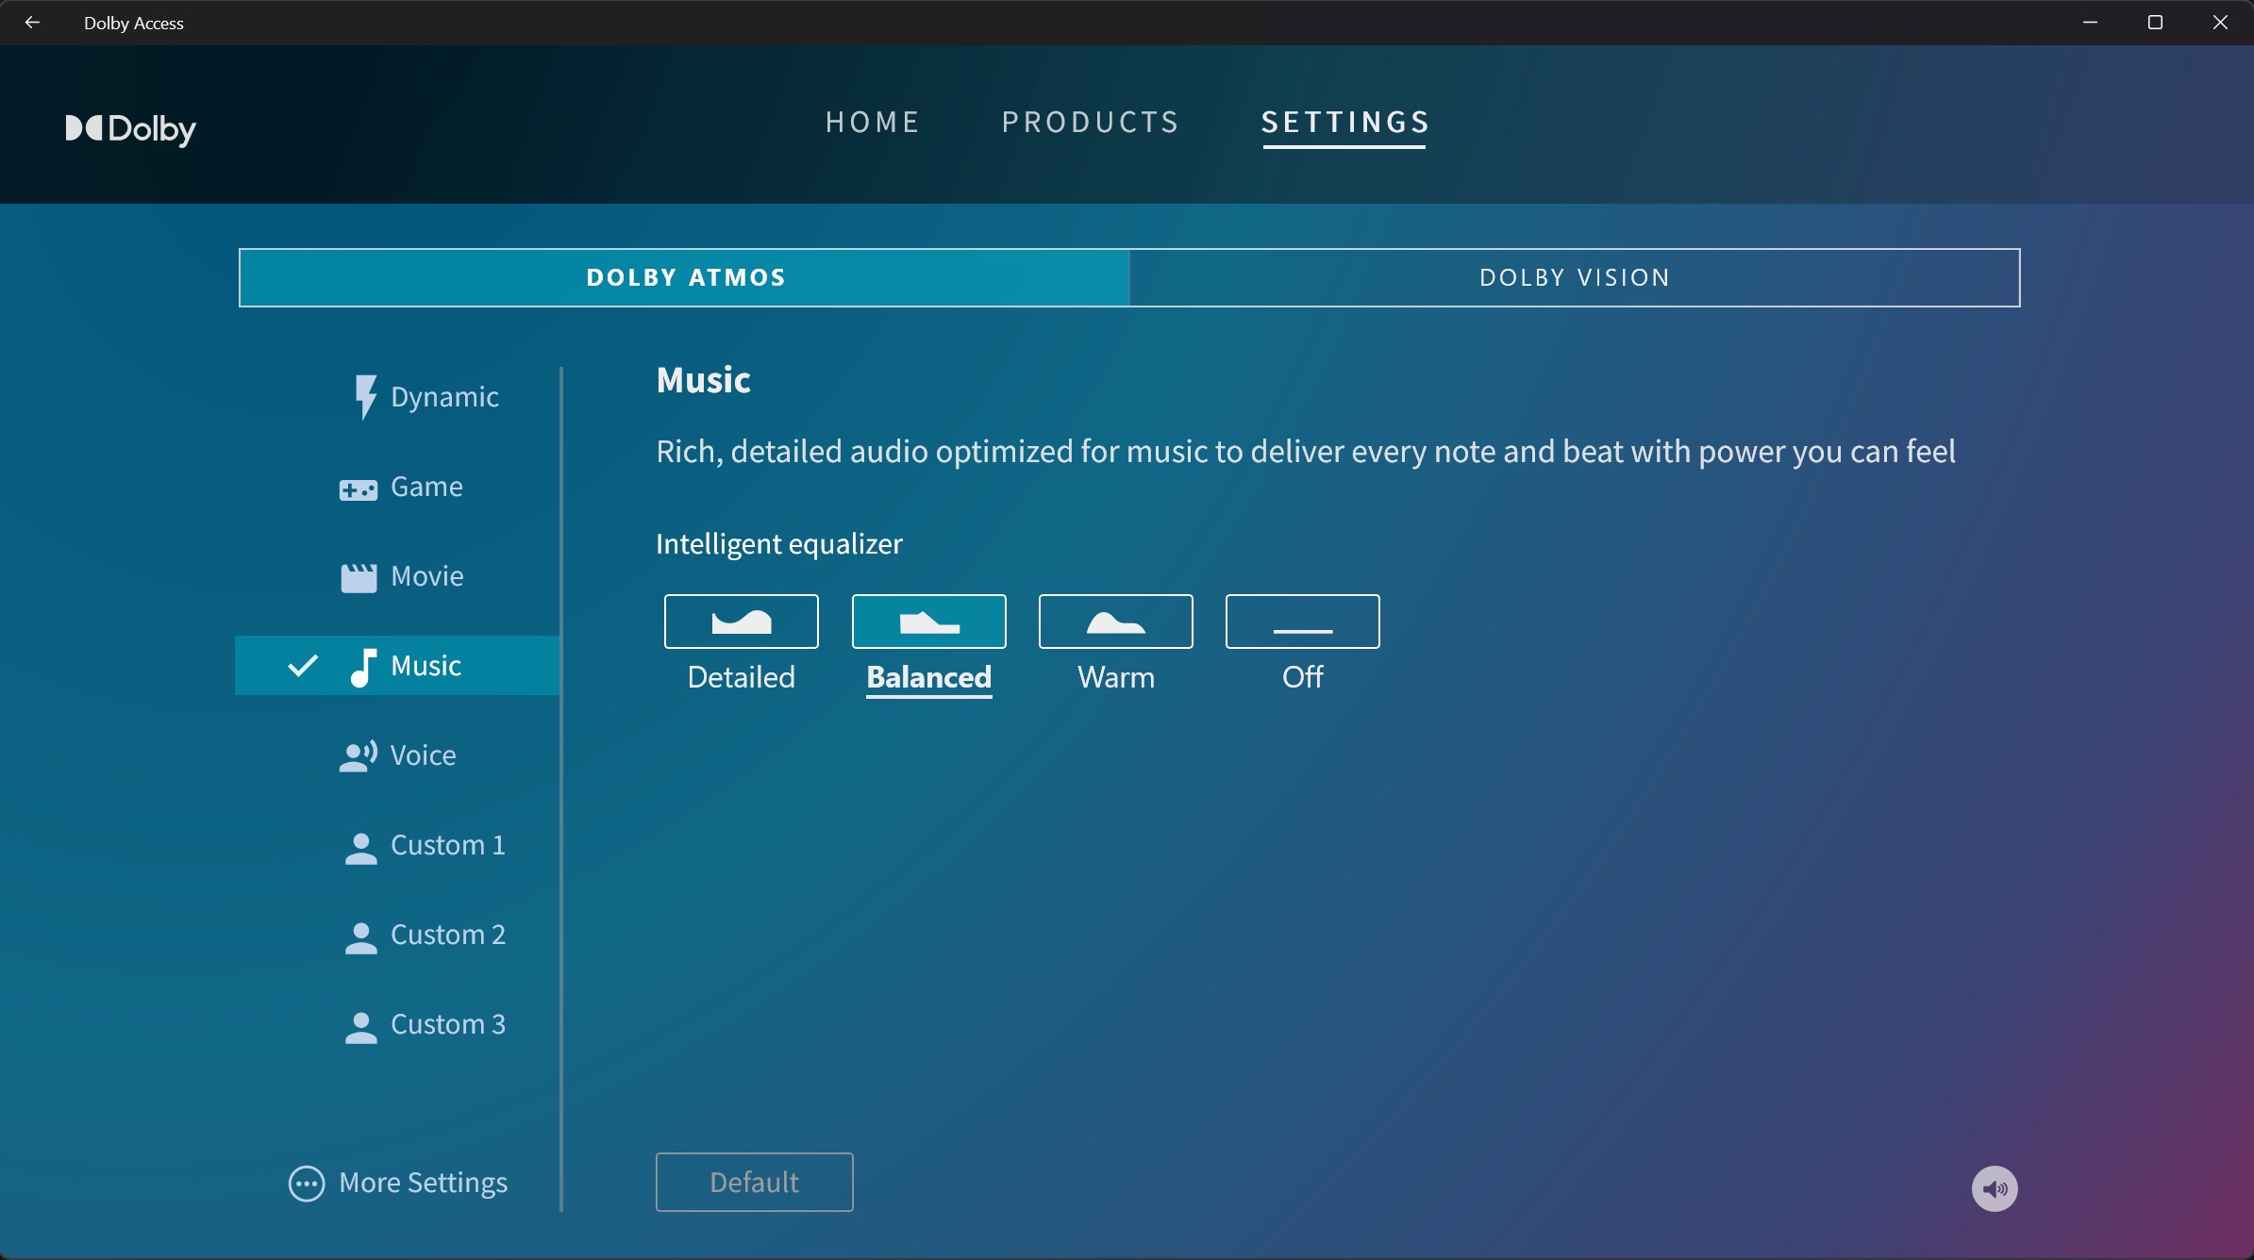Switch to the Dolby Vision tab
The height and width of the screenshot is (1260, 2254).
click(1574, 277)
